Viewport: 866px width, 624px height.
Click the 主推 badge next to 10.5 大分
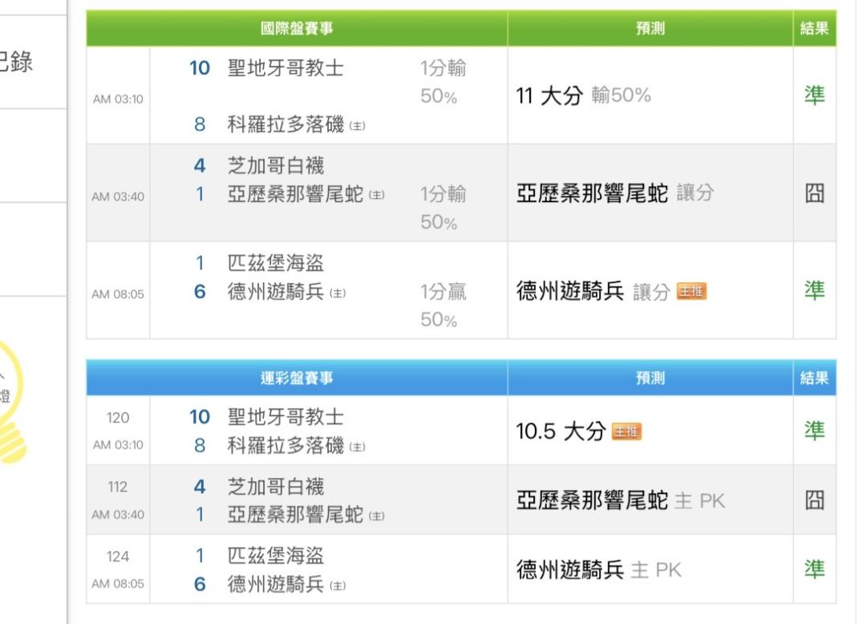click(626, 432)
